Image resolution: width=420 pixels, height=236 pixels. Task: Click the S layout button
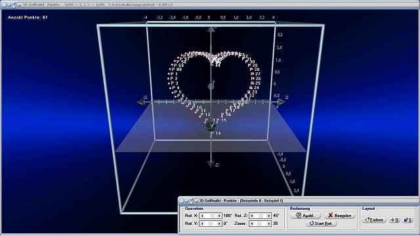(x=408, y=220)
